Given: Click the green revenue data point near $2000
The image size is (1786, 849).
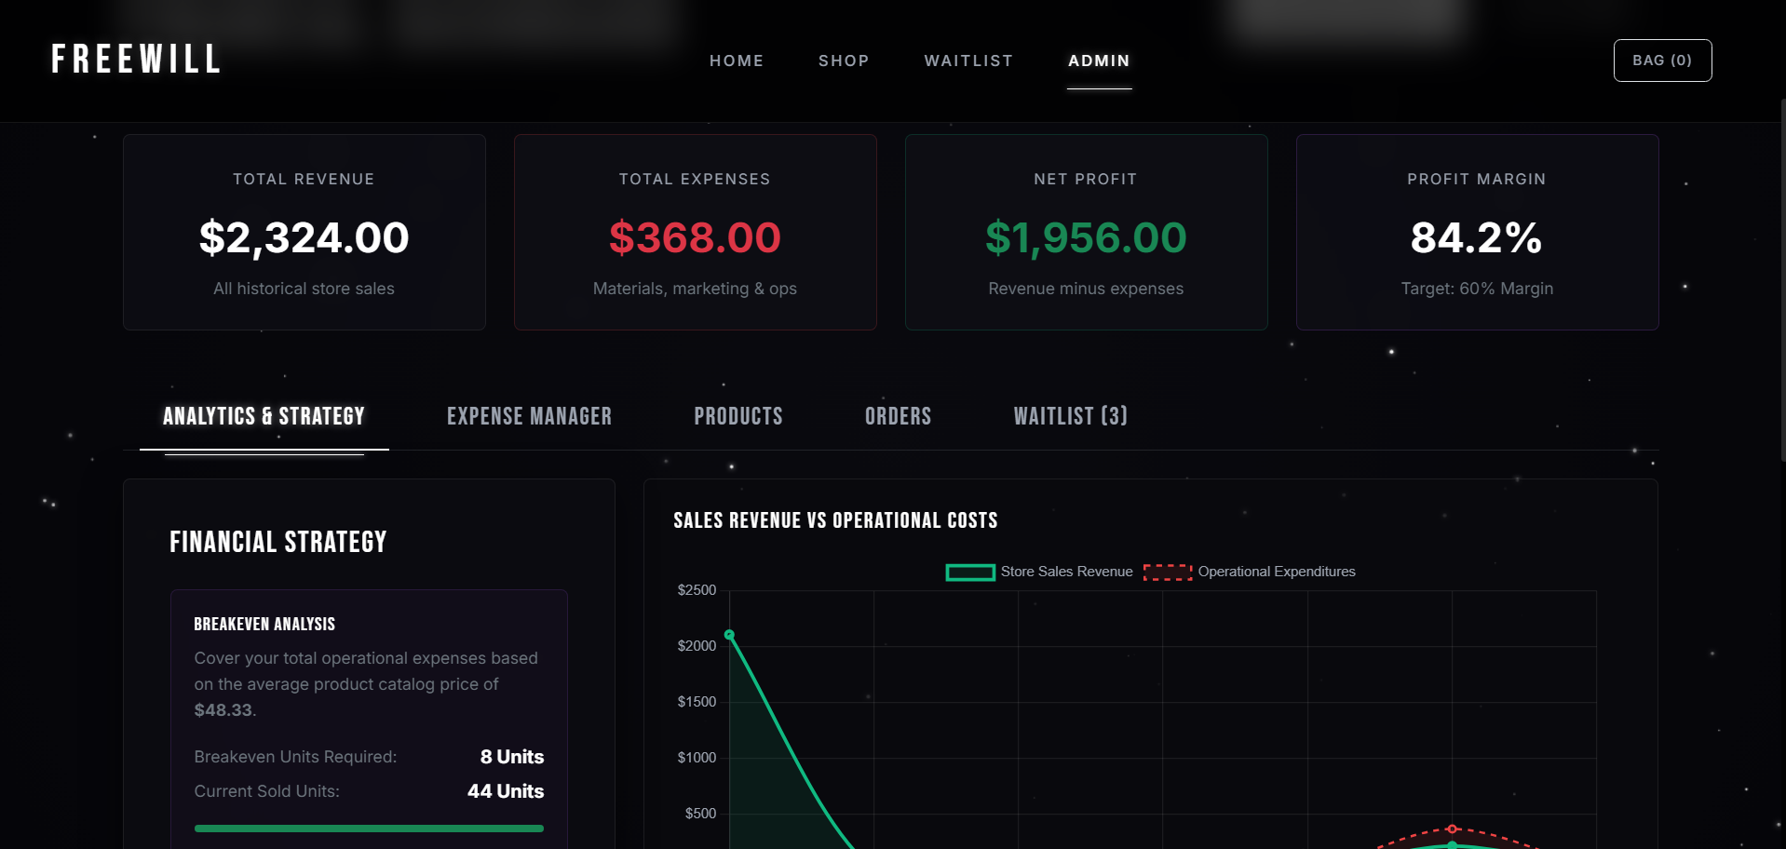Looking at the screenshot, I should 729,635.
